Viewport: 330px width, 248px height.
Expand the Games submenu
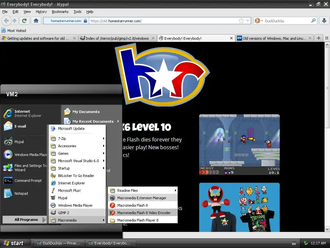(77, 153)
